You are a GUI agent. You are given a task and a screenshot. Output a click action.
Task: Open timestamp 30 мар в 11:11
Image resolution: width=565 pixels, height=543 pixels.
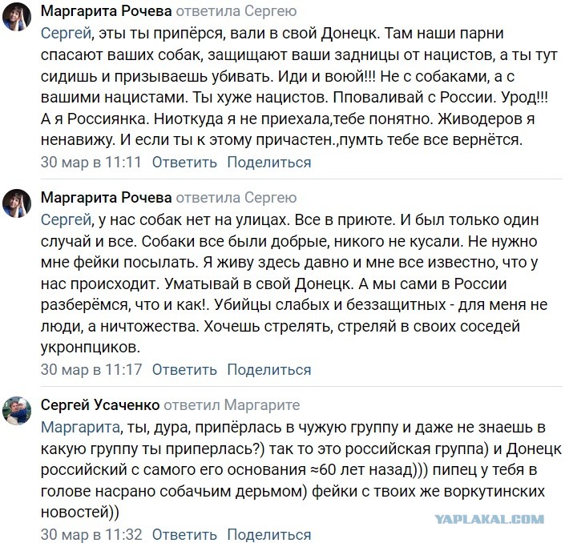click(x=91, y=163)
